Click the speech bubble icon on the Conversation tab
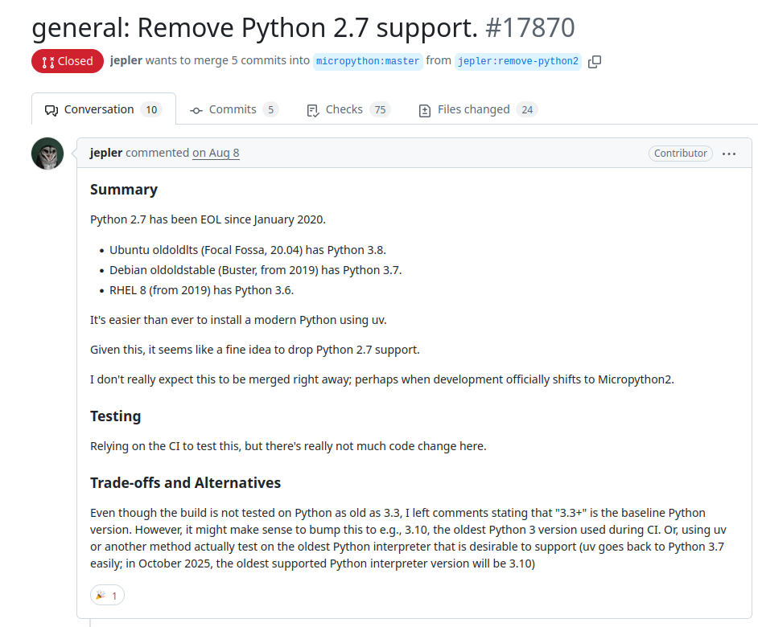The height and width of the screenshot is (627, 758). (51, 110)
